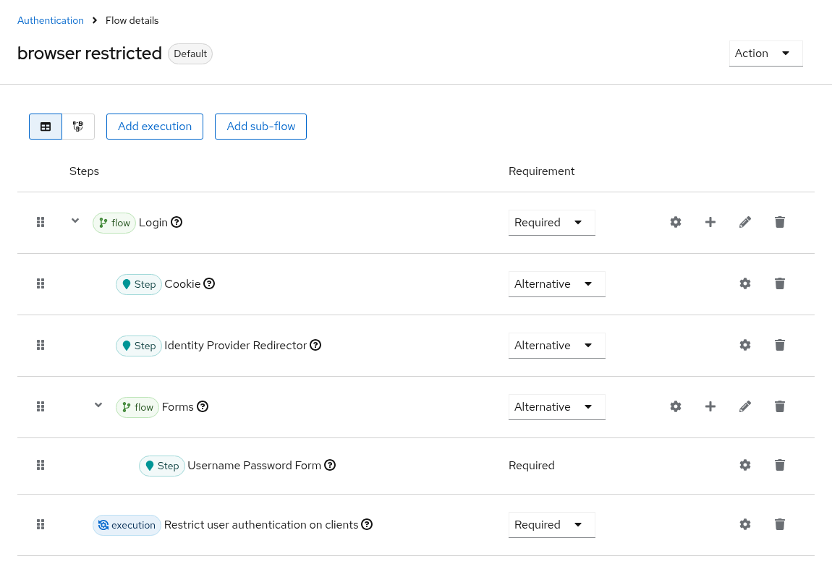Click the plus icon on Login row
The width and height of the screenshot is (832, 564).
click(x=710, y=222)
